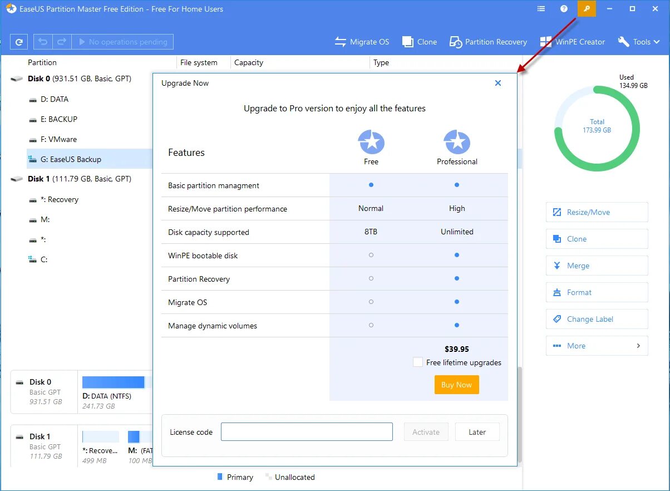
Task: Click the Free edition star icon
Action: [x=371, y=142]
